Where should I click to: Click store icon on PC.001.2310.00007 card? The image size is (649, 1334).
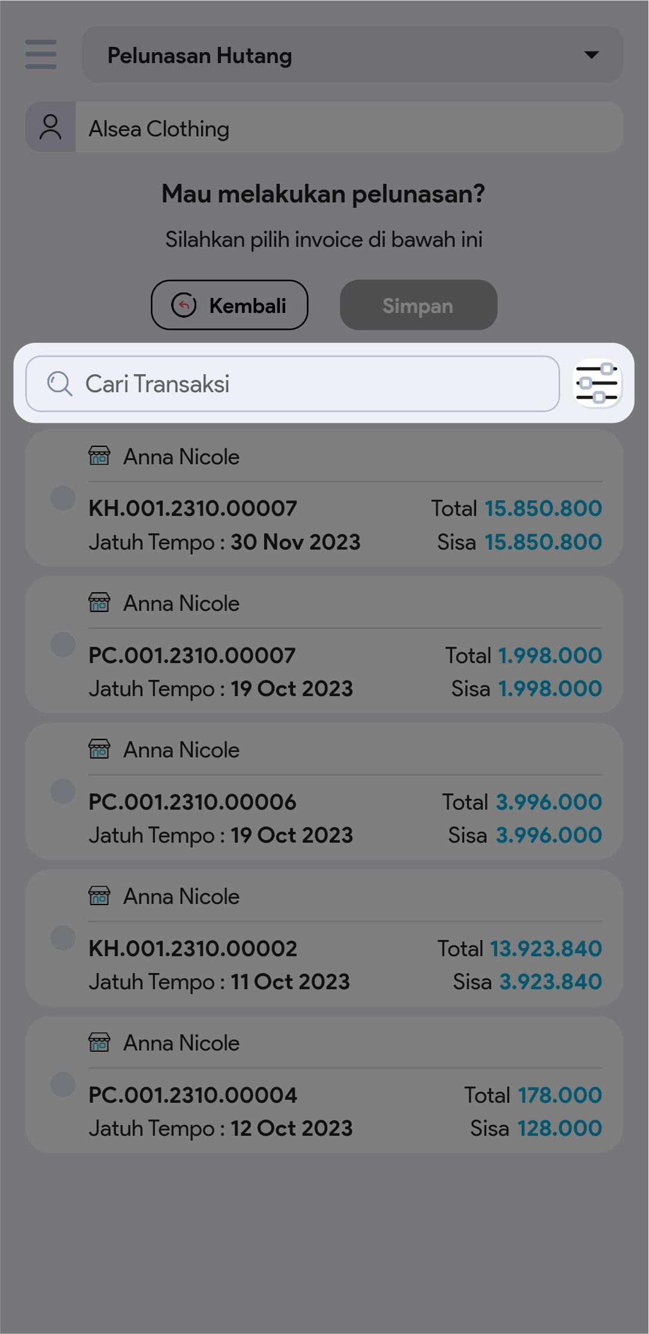pos(100,602)
